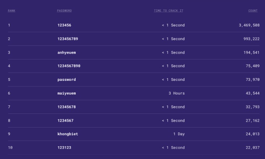Click TIME TO CRACK IT header
This screenshot has width=265, height=159.
pyautogui.click(x=168, y=11)
